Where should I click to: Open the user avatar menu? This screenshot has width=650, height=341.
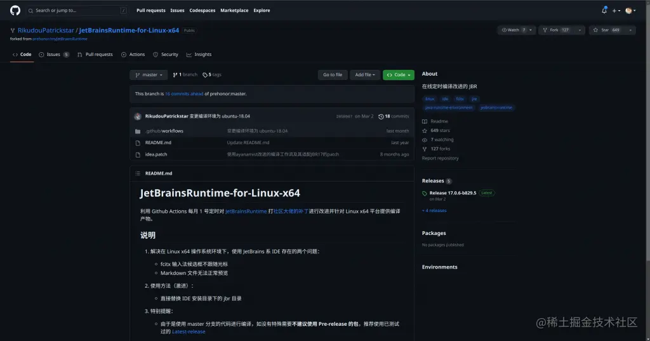click(x=630, y=11)
